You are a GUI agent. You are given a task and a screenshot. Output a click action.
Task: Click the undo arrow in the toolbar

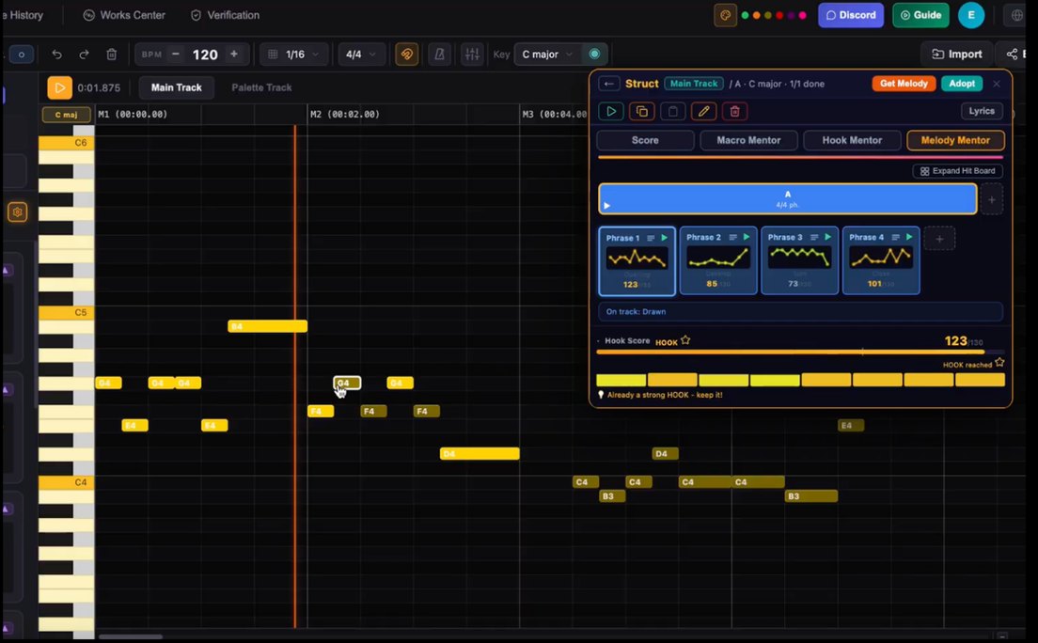coord(57,55)
